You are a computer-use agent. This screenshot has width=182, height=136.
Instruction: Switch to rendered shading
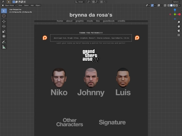click(x=177, y=5)
